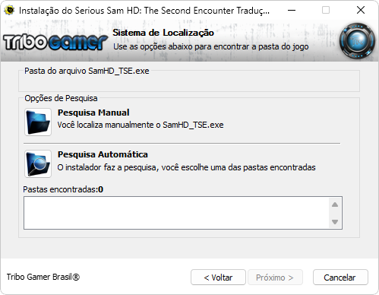Select the Pesquisa Automática heading text
This screenshot has width=379, height=295.
tap(103, 154)
